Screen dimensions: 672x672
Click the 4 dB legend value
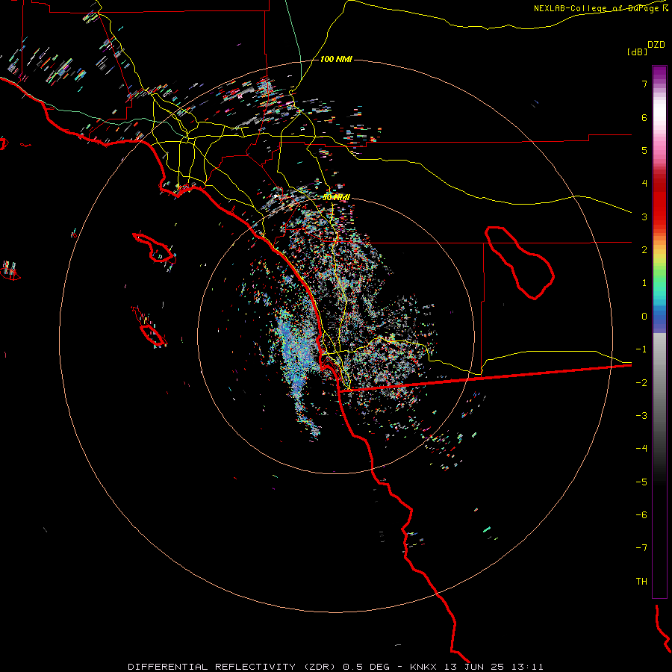pyautogui.click(x=644, y=184)
